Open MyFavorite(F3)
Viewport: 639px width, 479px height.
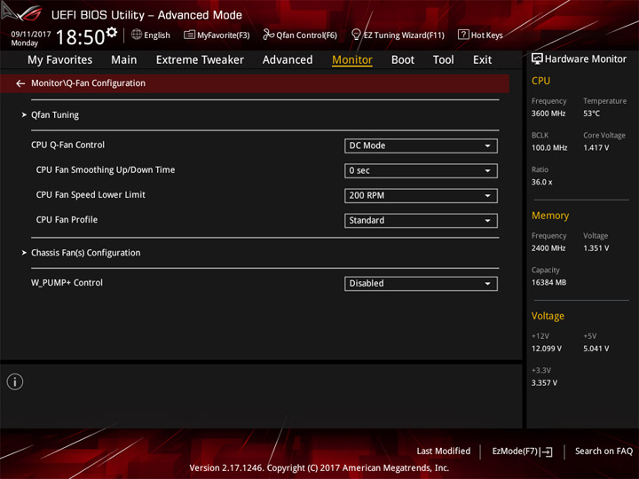coord(217,35)
